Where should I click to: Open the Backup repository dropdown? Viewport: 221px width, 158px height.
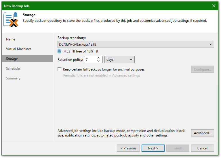[136, 44]
